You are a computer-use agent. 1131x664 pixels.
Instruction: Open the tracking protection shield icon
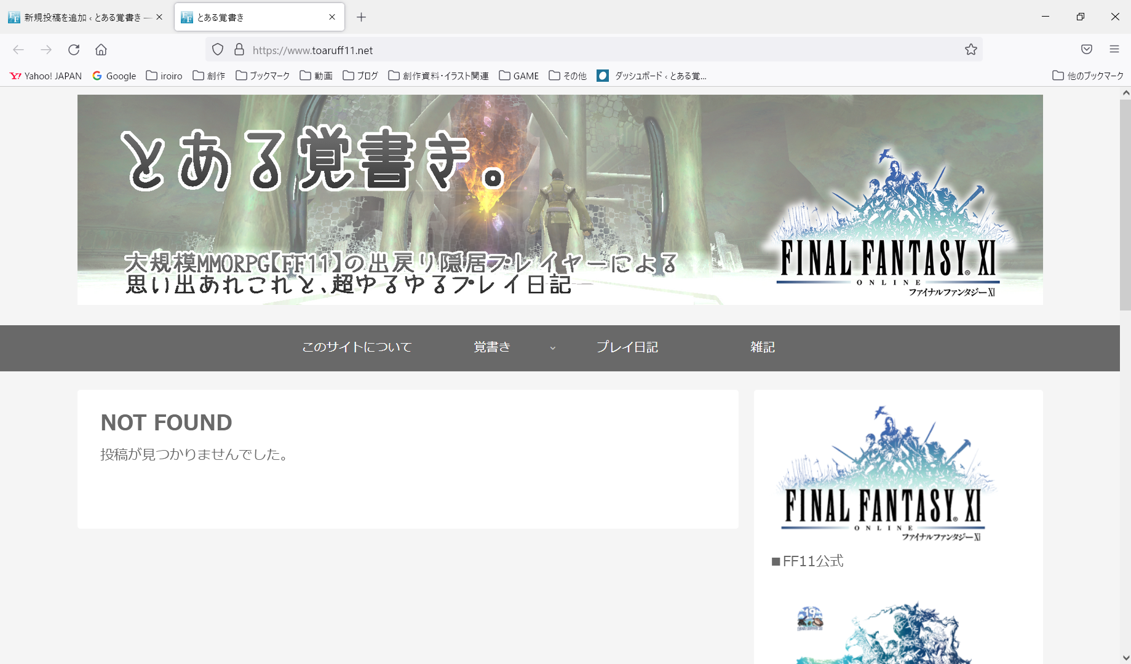218,50
